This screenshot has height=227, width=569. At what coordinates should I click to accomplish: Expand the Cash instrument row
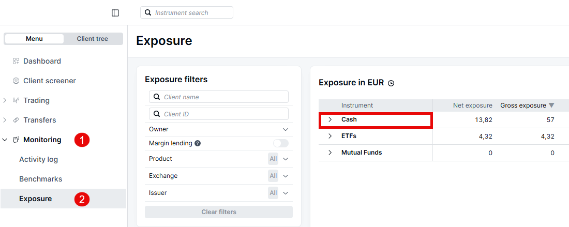click(x=330, y=120)
